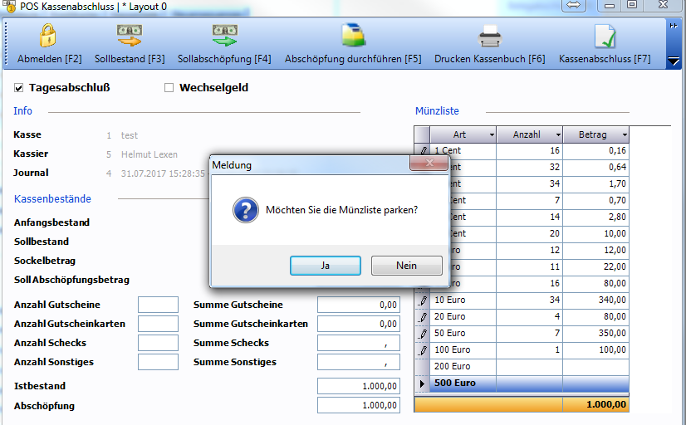This screenshot has width=686, height=425.
Task: Uncheck the Tagesabschluß checkbox
Action: [x=19, y=88]
